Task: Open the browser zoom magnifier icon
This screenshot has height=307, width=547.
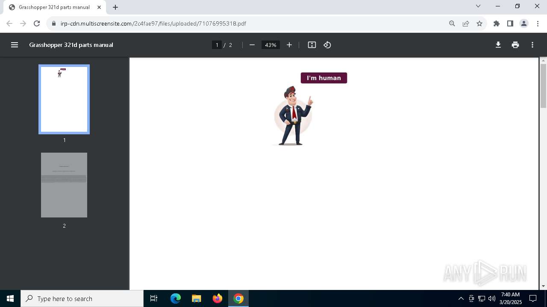Action: click(452, 23)
